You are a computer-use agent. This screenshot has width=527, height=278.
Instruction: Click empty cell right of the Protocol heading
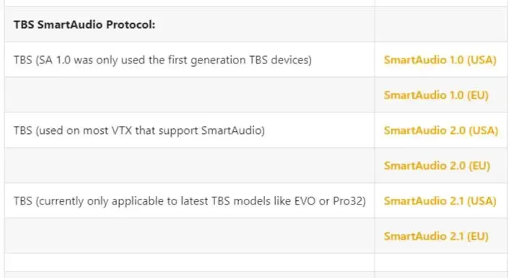(441, 24)
